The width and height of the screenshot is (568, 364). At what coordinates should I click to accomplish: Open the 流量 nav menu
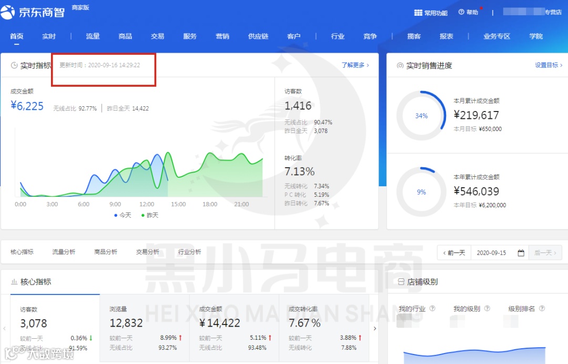(x=93, y=36)
